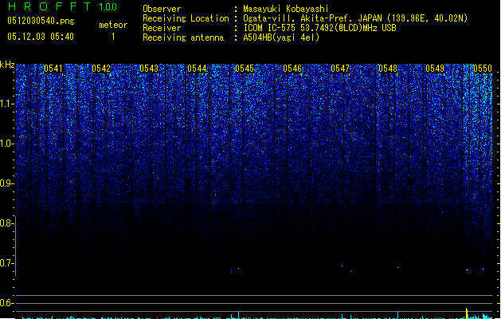Click the HROFFT 1.0.0 title text
This screenshot has height=319, width=501.
[x=62, y=6]
